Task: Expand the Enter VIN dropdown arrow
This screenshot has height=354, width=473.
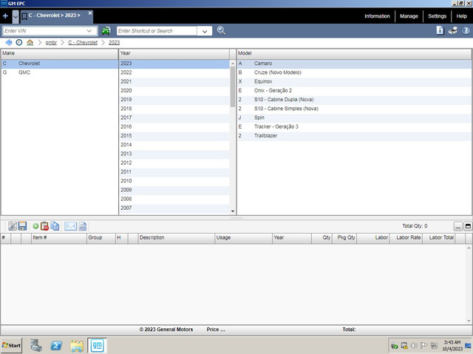Action: (89, 31)
